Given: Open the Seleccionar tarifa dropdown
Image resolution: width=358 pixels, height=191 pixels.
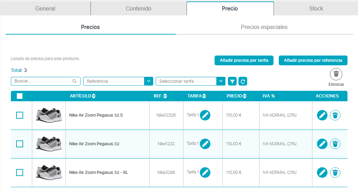Looking at the screenshot, I should point(190,81).
